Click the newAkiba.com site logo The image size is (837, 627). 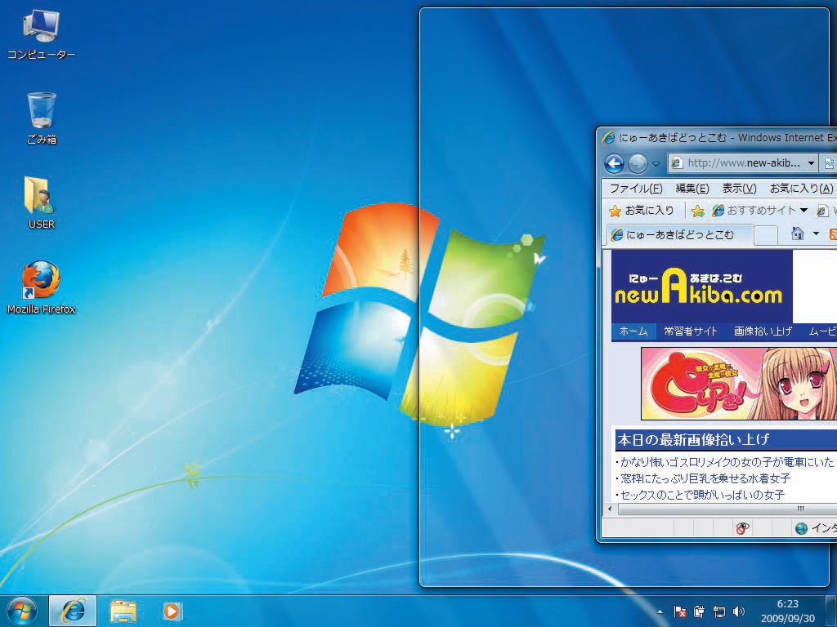pos(702,287)
